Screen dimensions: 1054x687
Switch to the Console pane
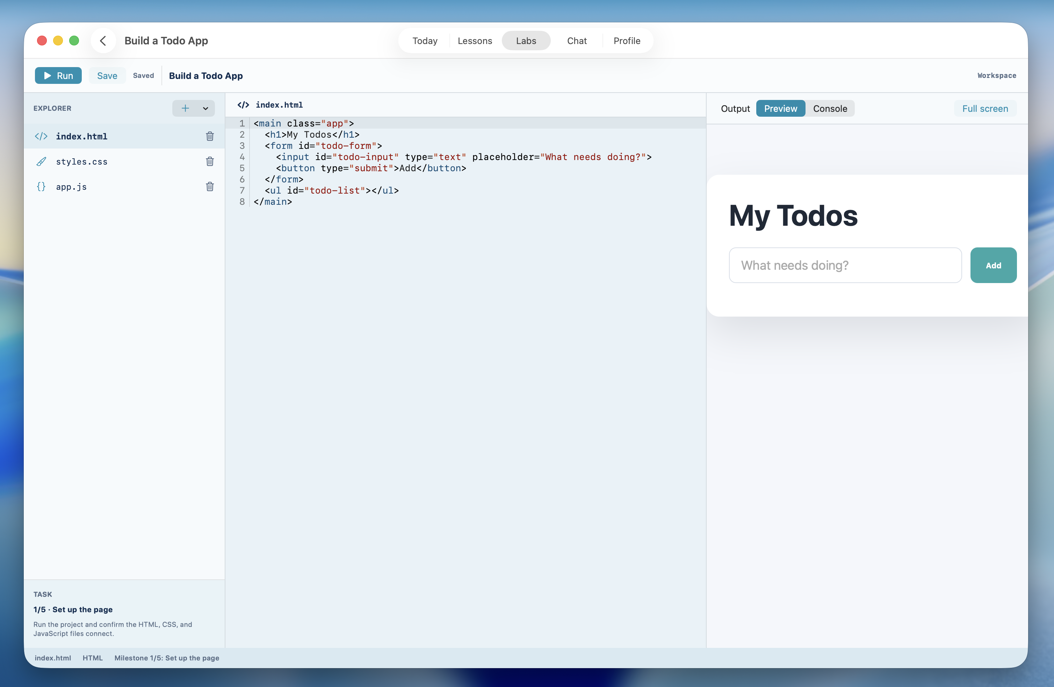(830, 109)
